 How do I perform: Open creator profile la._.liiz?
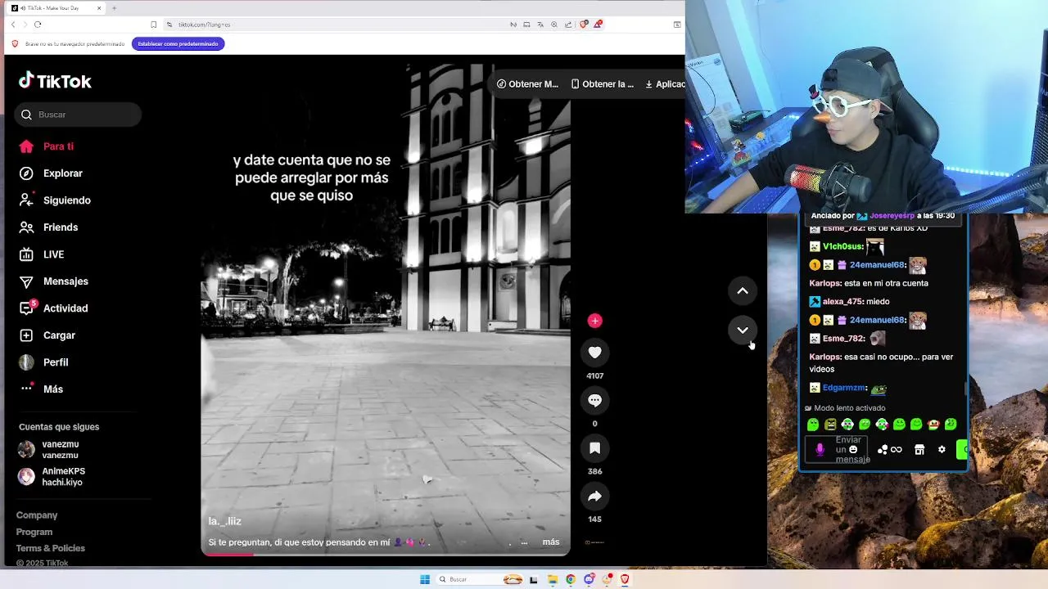[224, 521]
